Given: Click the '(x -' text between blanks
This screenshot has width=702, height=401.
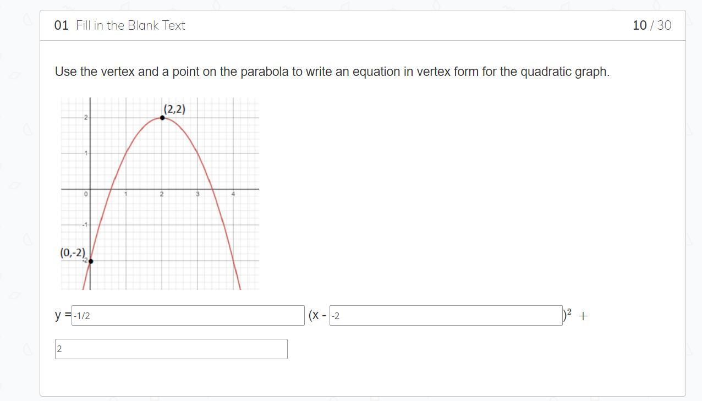Looking at the screenshot, I should point(317,315).
